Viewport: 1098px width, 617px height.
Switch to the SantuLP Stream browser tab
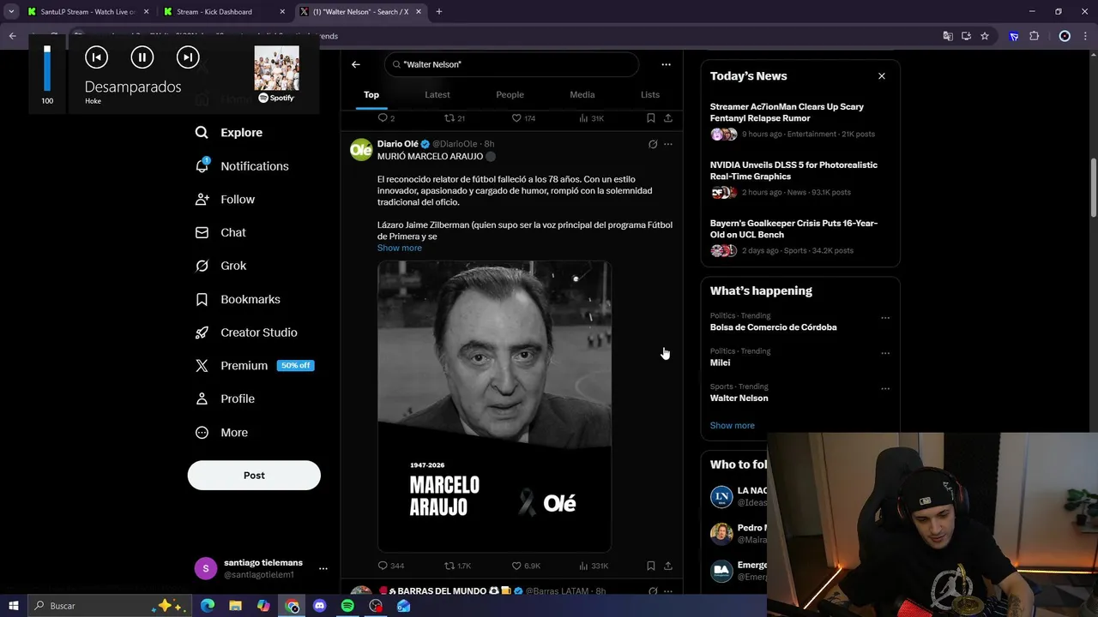[88, 12]
